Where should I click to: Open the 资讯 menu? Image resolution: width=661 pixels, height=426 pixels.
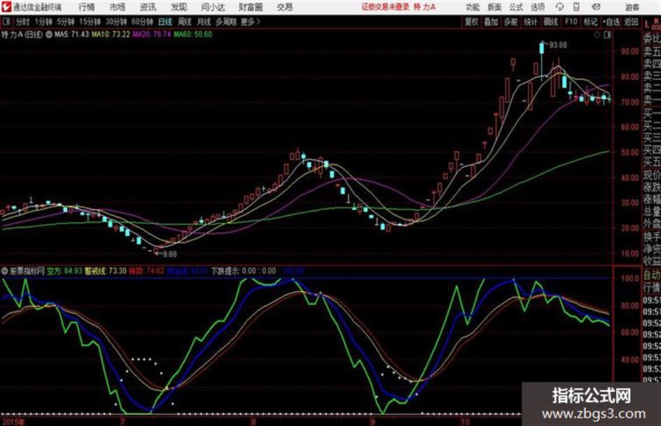pos(148,7)
